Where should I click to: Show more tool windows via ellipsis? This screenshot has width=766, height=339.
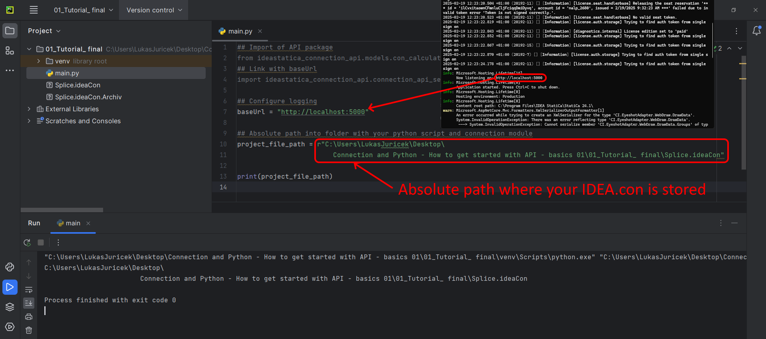[10, 71]
